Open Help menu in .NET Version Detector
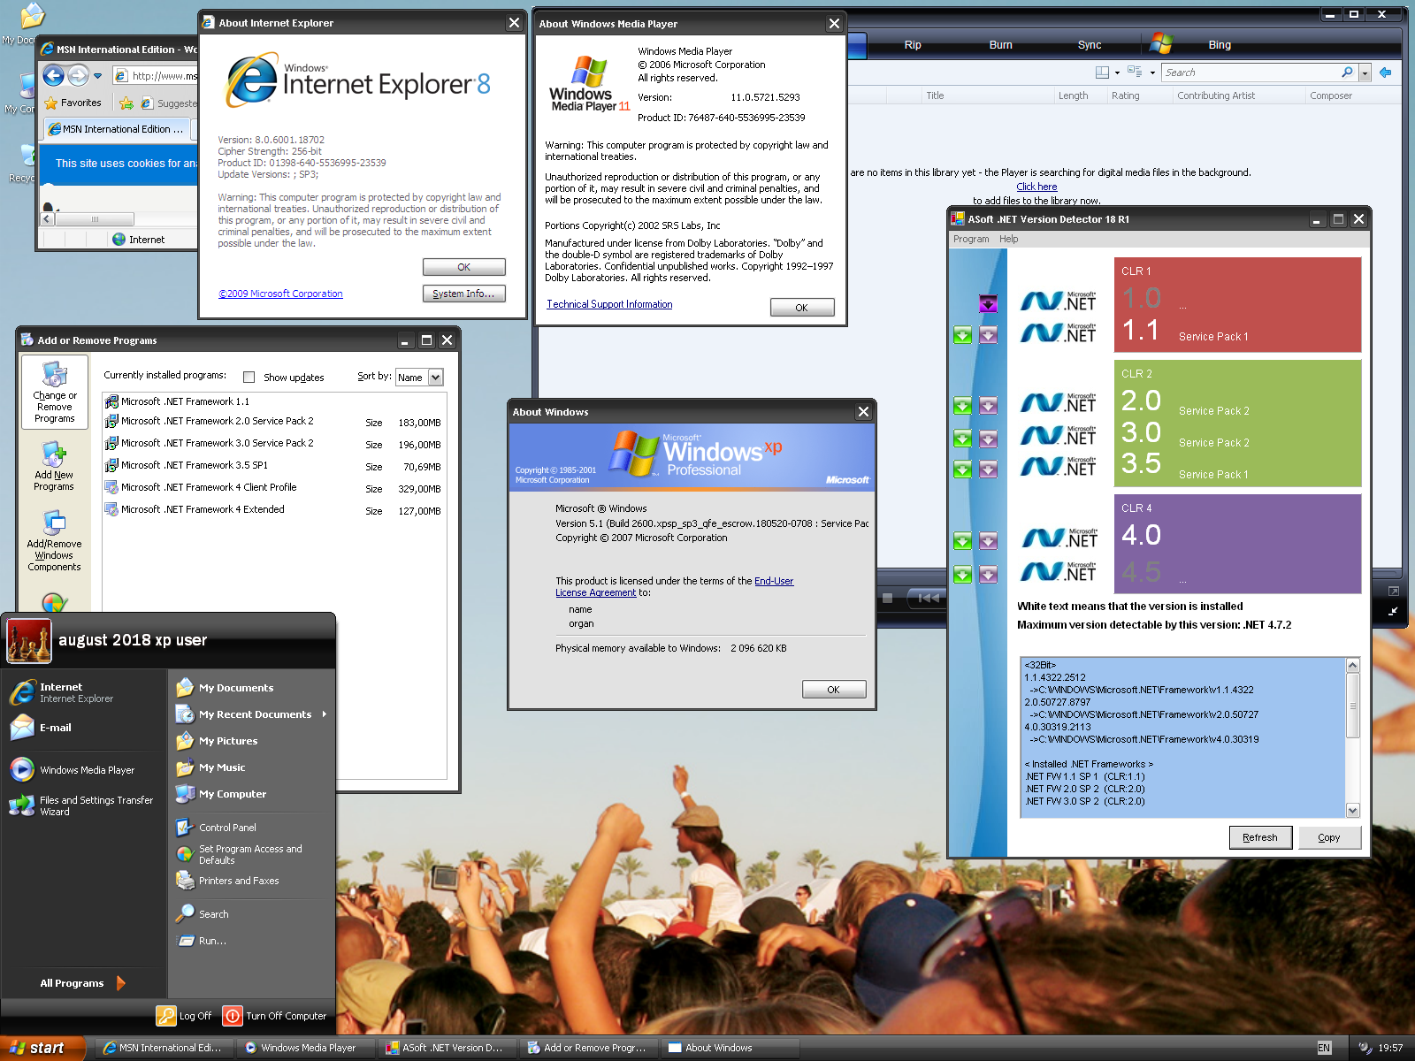 pos(1009,239)
